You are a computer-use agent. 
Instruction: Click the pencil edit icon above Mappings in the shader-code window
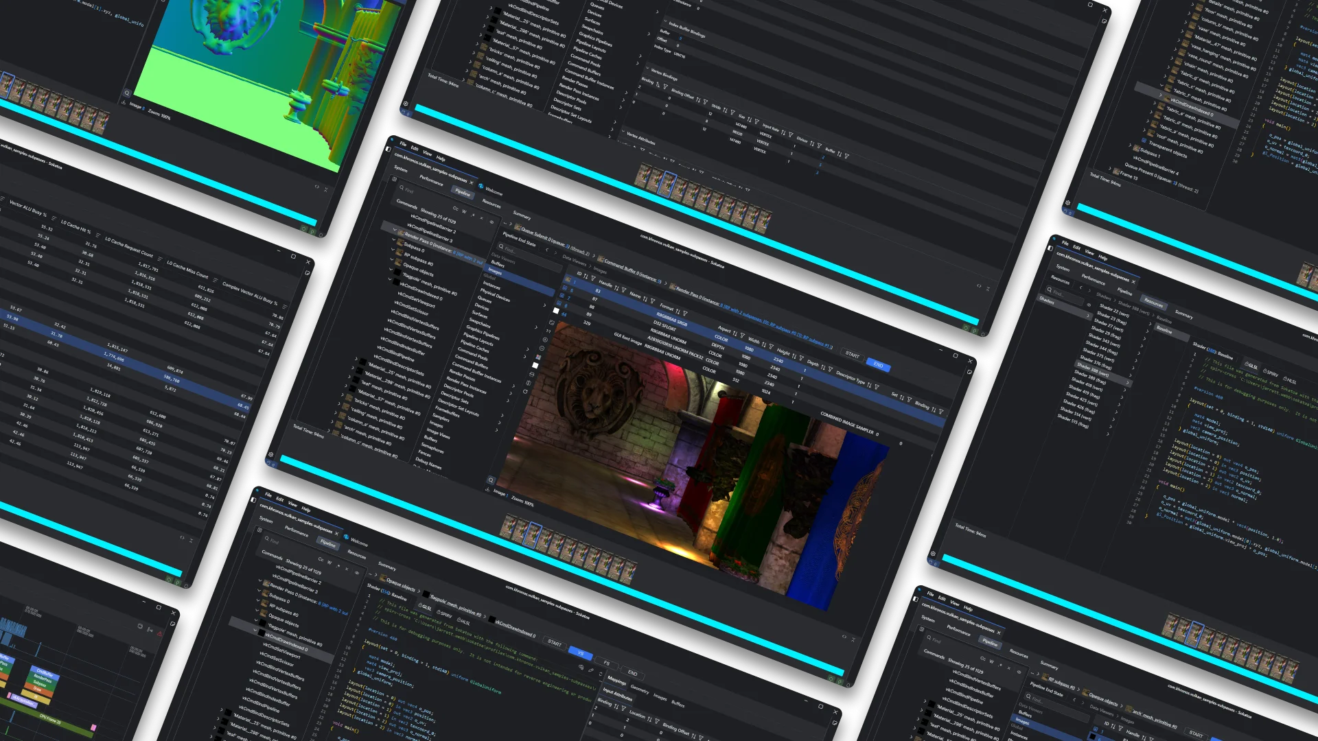[591, 670]
